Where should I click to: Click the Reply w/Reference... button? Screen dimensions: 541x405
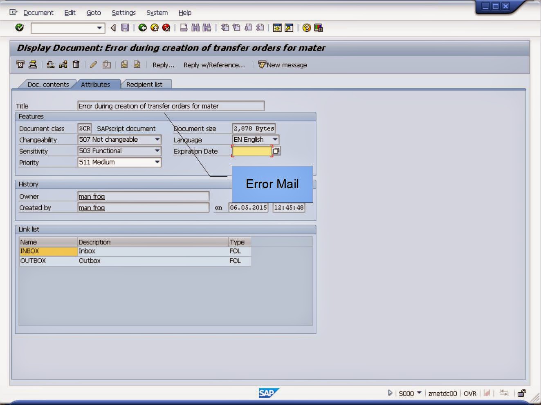[214, 65]
